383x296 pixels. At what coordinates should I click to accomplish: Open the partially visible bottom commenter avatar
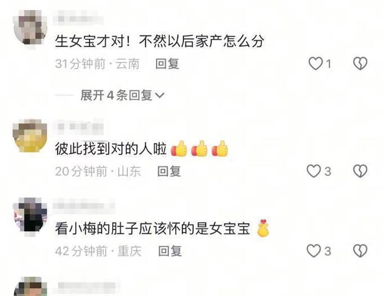31,286
